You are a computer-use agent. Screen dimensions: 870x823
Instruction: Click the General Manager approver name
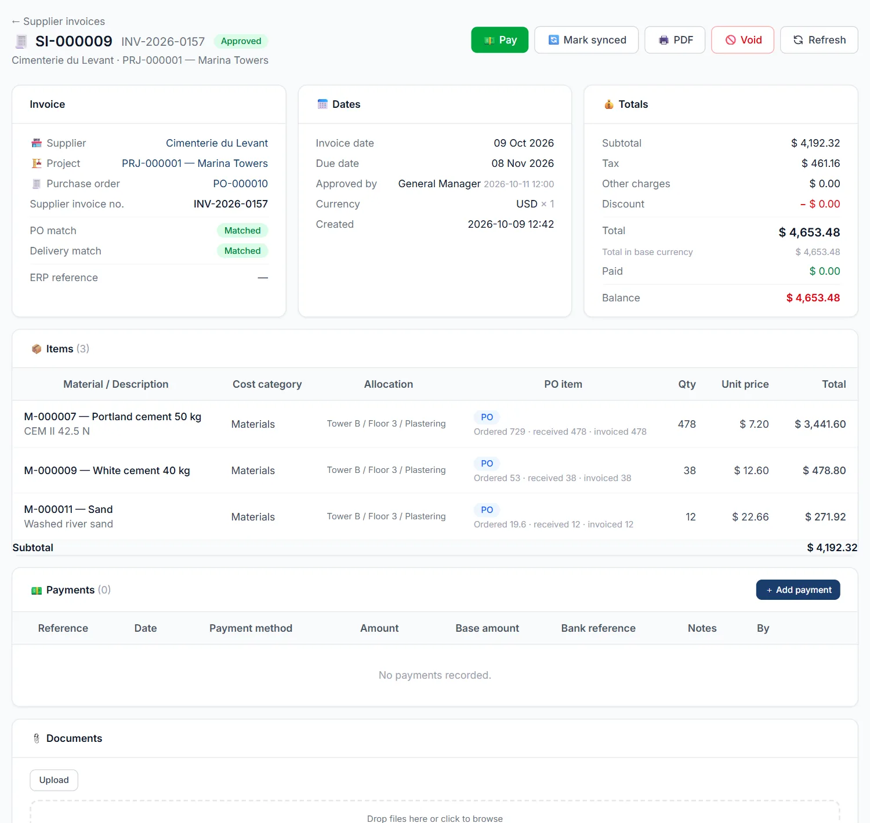[439, 184]
